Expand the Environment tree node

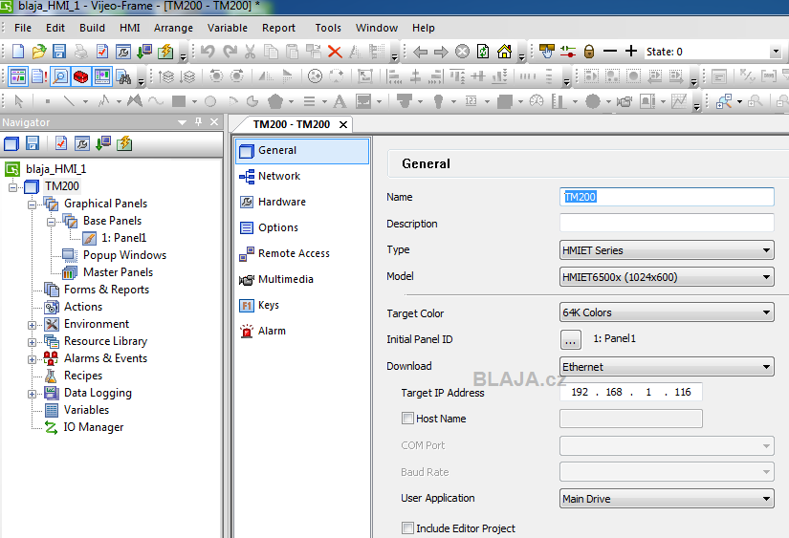pos(32,325)
